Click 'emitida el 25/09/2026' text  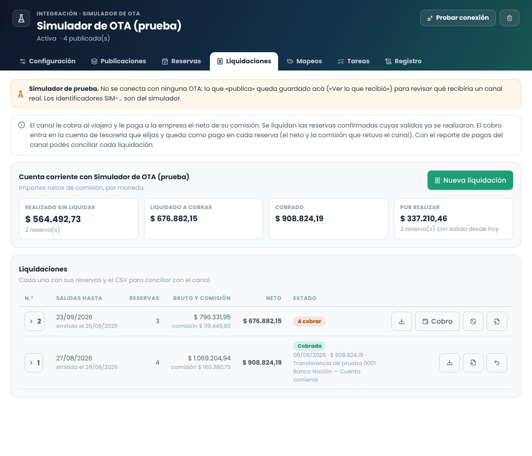87,326
